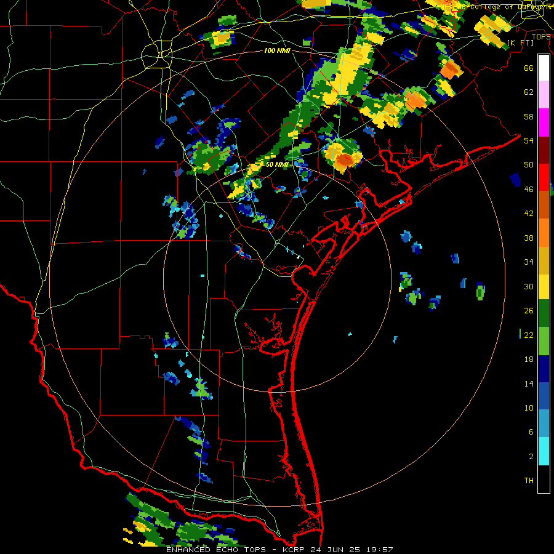Select the '46' legend number
This screenshot has width=554, height=554.
tap(529, 190)
